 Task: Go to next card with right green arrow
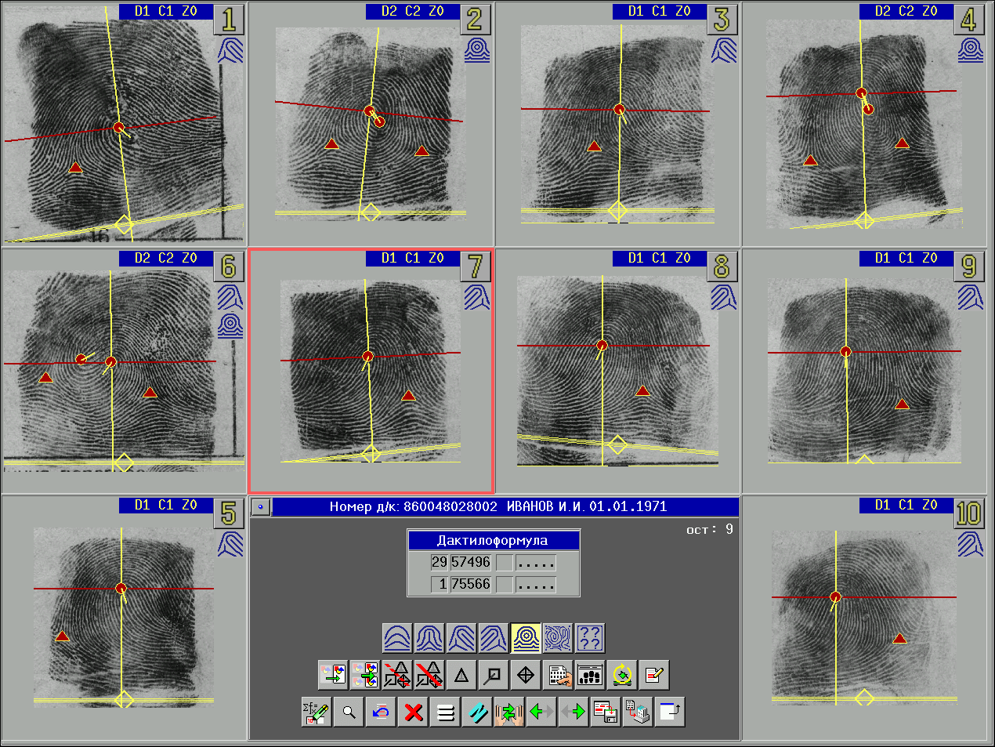point(573,712)
